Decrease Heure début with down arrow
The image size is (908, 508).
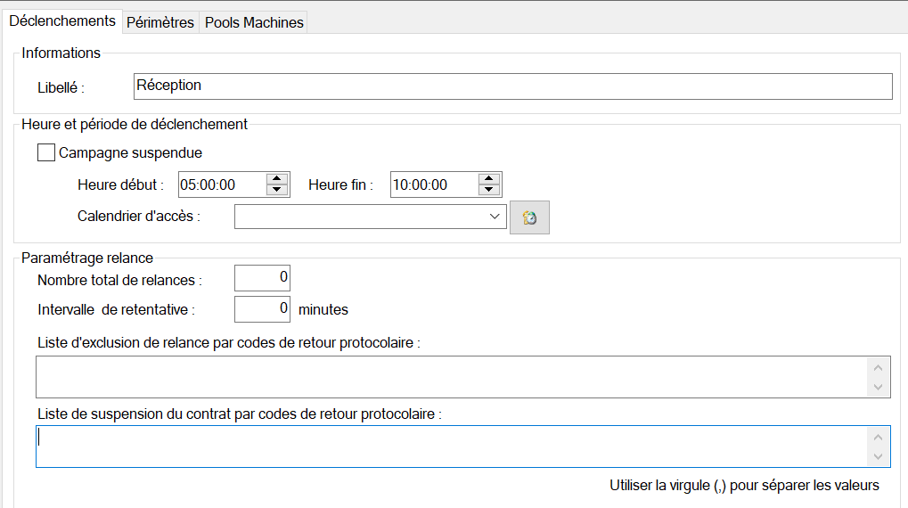278,191
